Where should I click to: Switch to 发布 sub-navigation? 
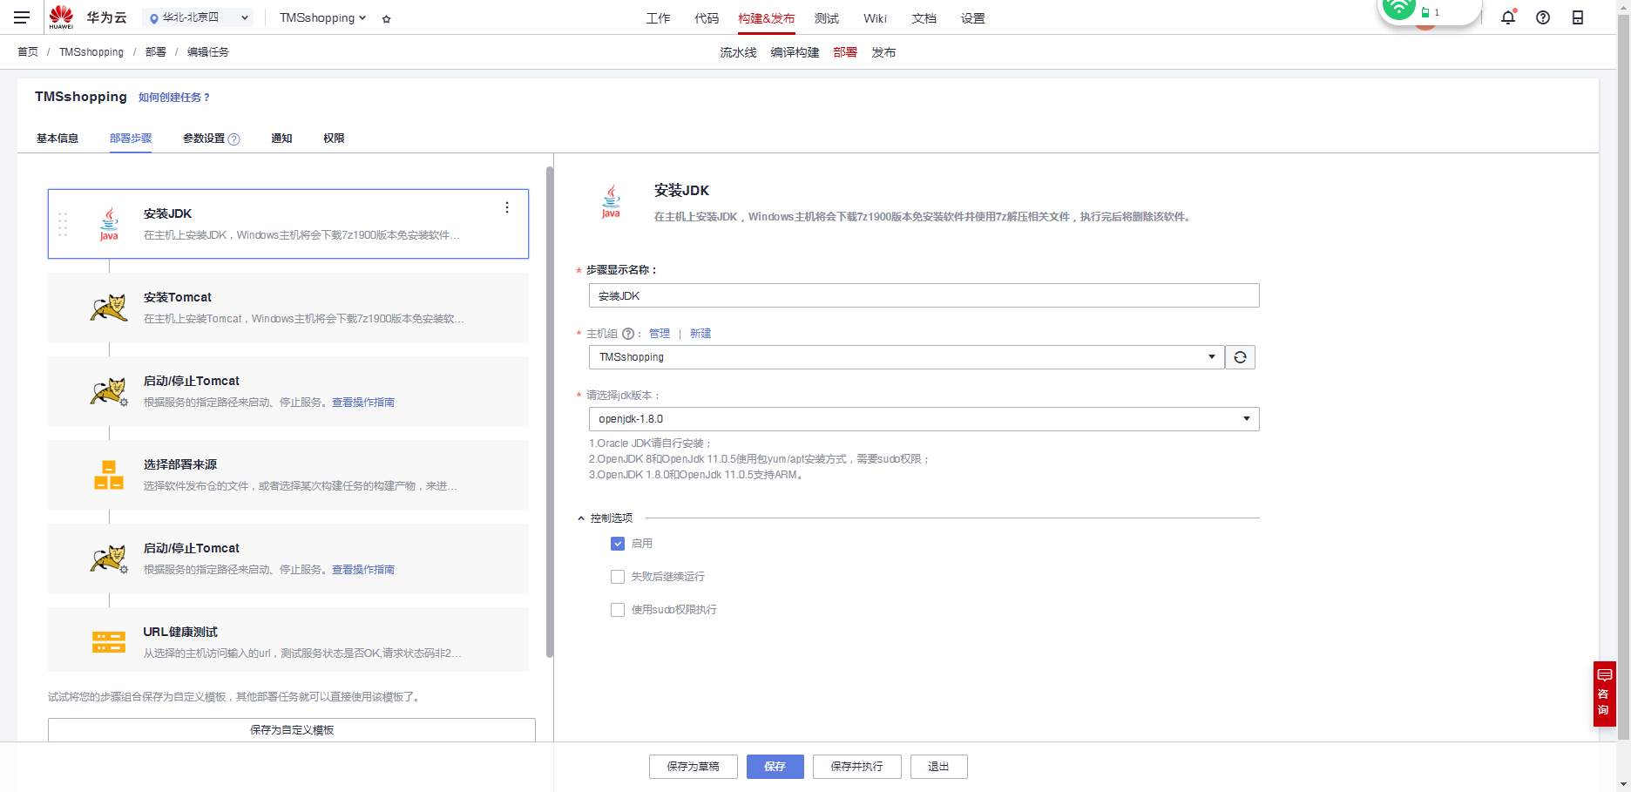tap(883, 52)
